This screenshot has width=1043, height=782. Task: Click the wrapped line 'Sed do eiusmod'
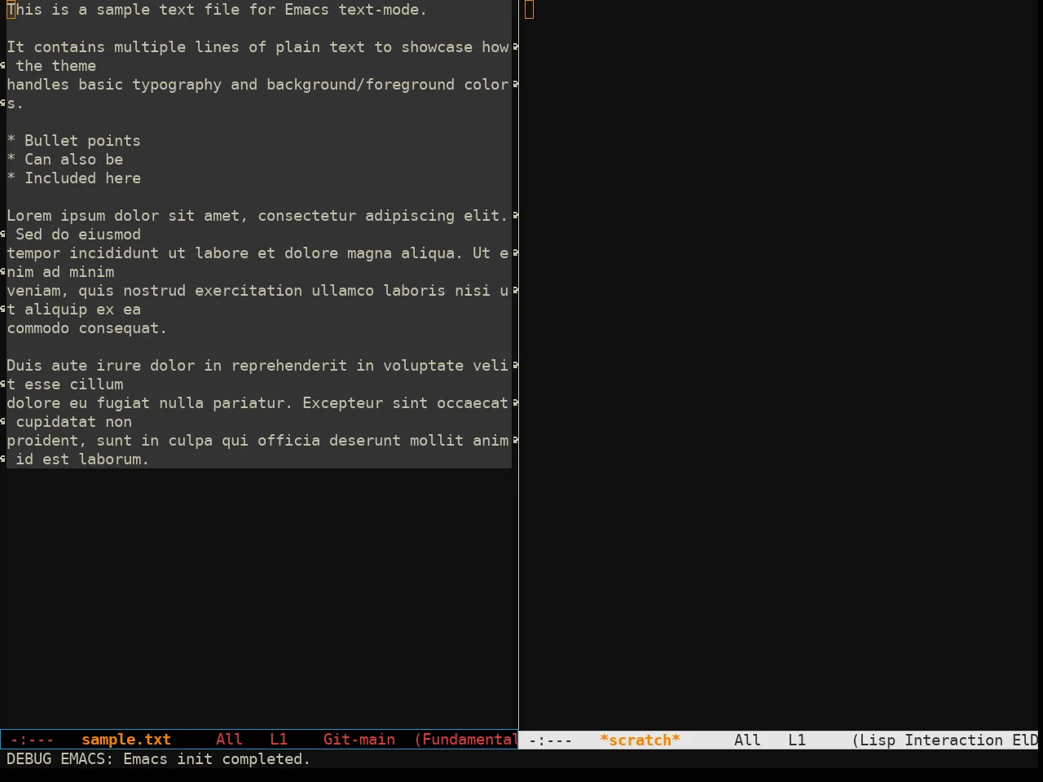point(77,235)
